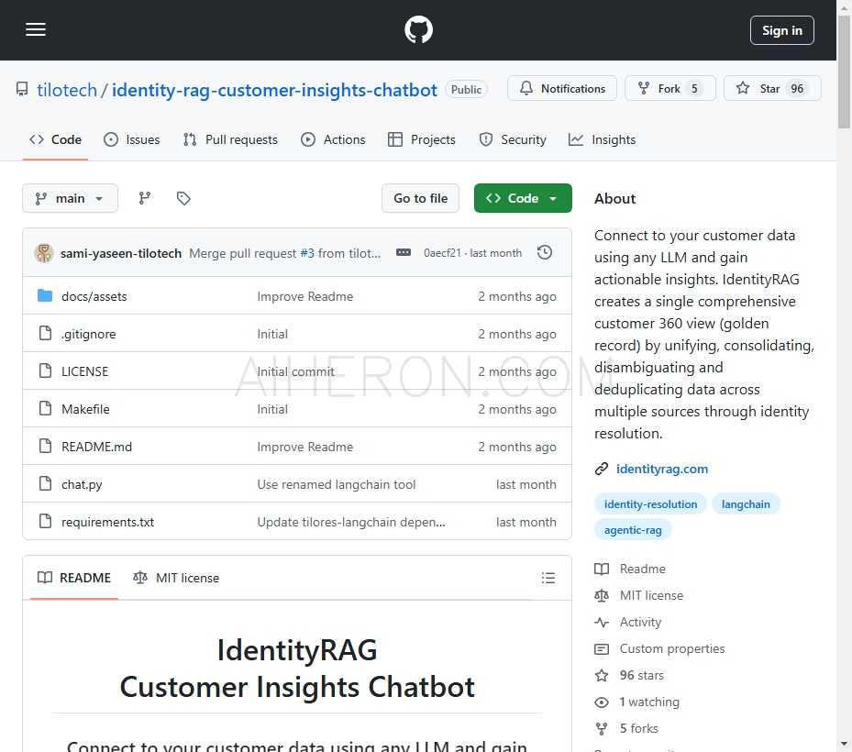View branches via the branch icon
852x752 pixels.
pyautogui.click(x=145, y=198)
